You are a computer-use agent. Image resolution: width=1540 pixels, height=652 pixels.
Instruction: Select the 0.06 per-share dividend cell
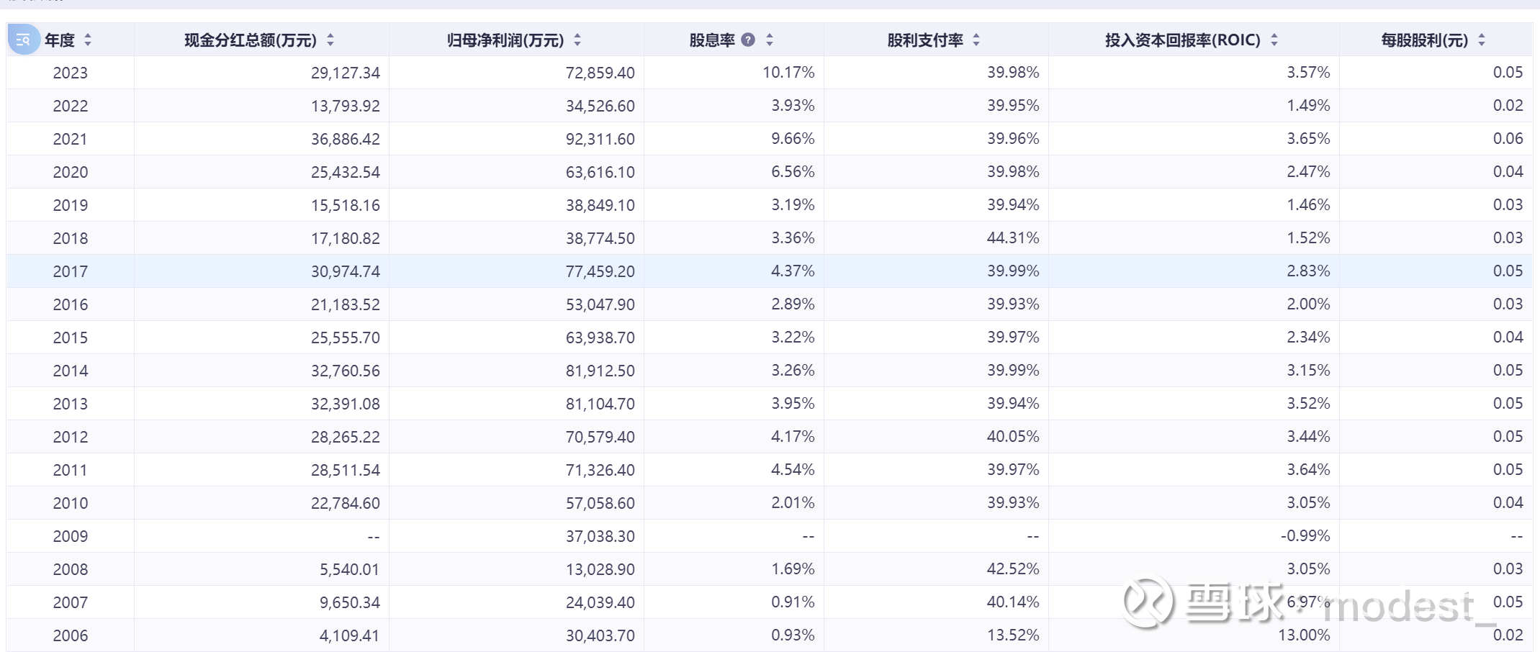[x=1508, y=139]
